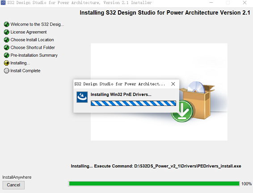Click the green download arrow graphic
The image size is (253, 193).
click(x=182, y=111)
